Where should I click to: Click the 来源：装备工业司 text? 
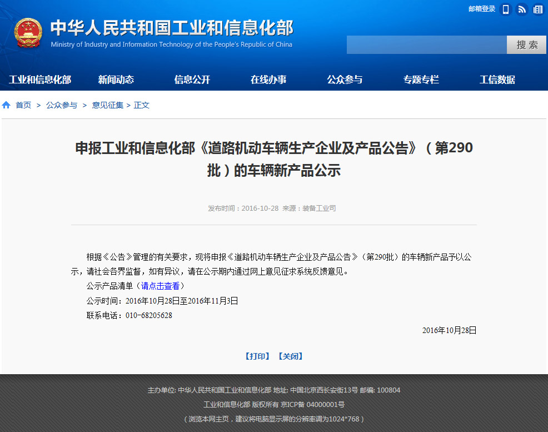[309, 208]
